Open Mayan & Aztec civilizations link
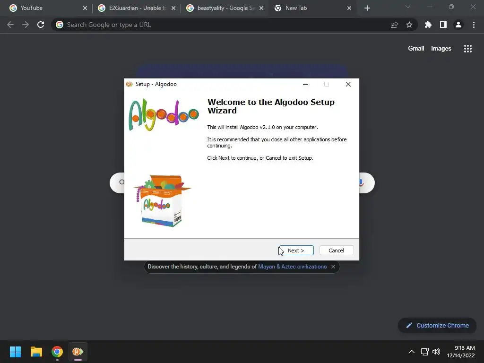 pyautogui.click(x=292, y=267)
